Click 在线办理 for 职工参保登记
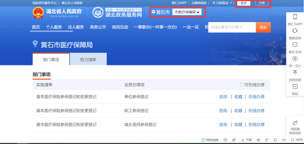 [x=256, y=111]
